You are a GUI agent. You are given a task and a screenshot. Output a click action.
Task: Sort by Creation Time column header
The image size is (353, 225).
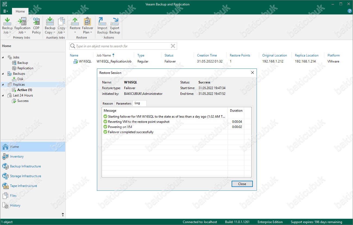click(x=207, y=55)
